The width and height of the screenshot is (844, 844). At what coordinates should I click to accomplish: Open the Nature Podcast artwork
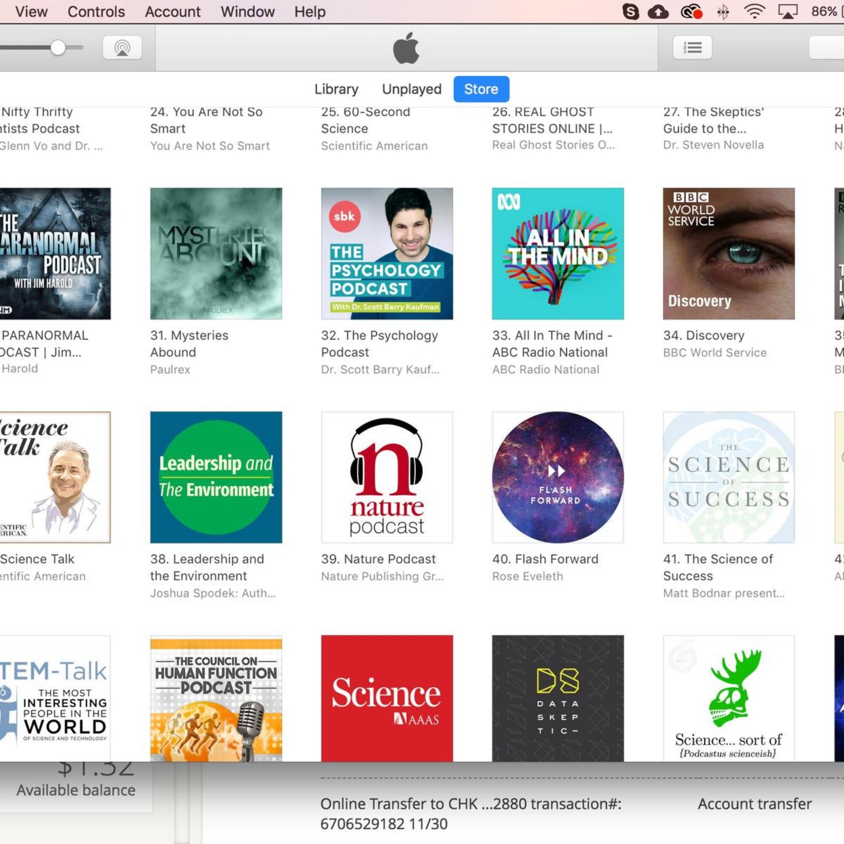(387, 477)
